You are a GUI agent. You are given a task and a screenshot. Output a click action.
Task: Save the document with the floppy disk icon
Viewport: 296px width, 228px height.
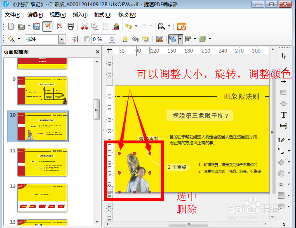coord(37,26)
